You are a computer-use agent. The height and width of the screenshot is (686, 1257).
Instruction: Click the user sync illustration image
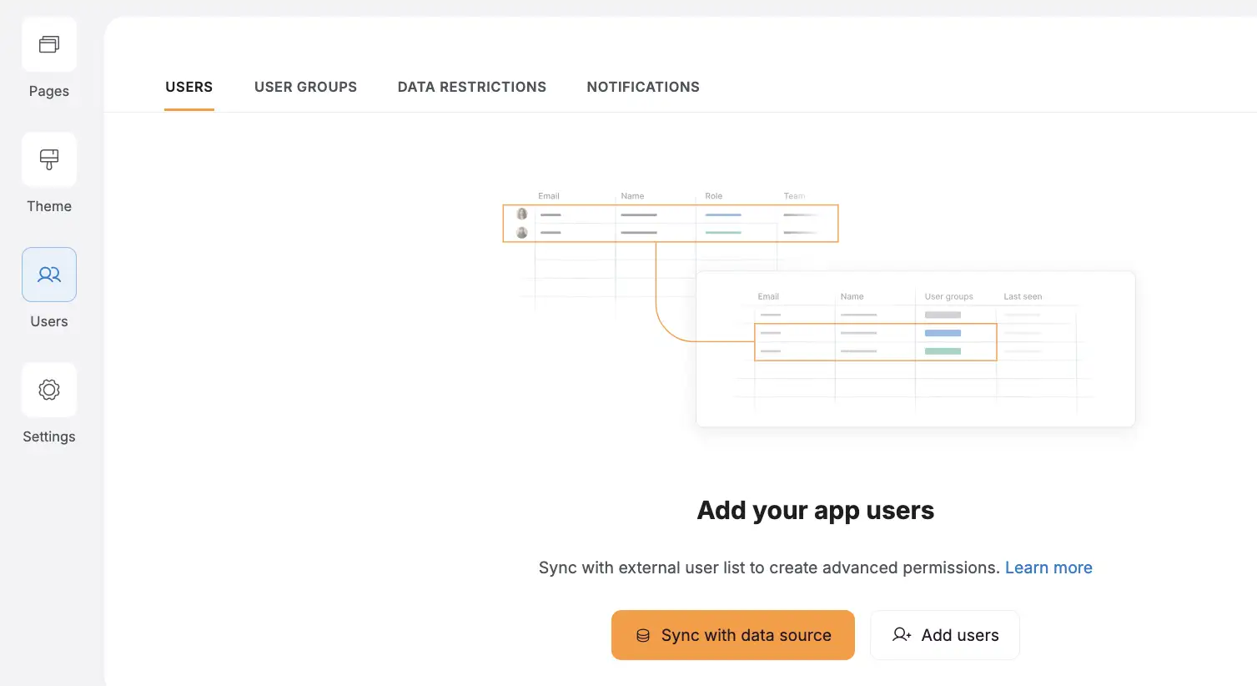click(x=819, y=309)
